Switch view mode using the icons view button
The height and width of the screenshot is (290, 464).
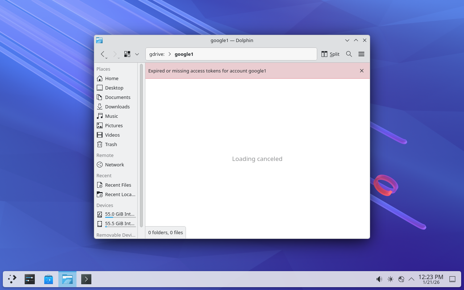click(127, 54)
